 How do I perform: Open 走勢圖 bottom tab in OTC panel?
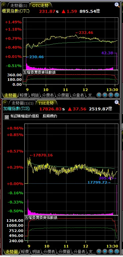click(10, 95)
